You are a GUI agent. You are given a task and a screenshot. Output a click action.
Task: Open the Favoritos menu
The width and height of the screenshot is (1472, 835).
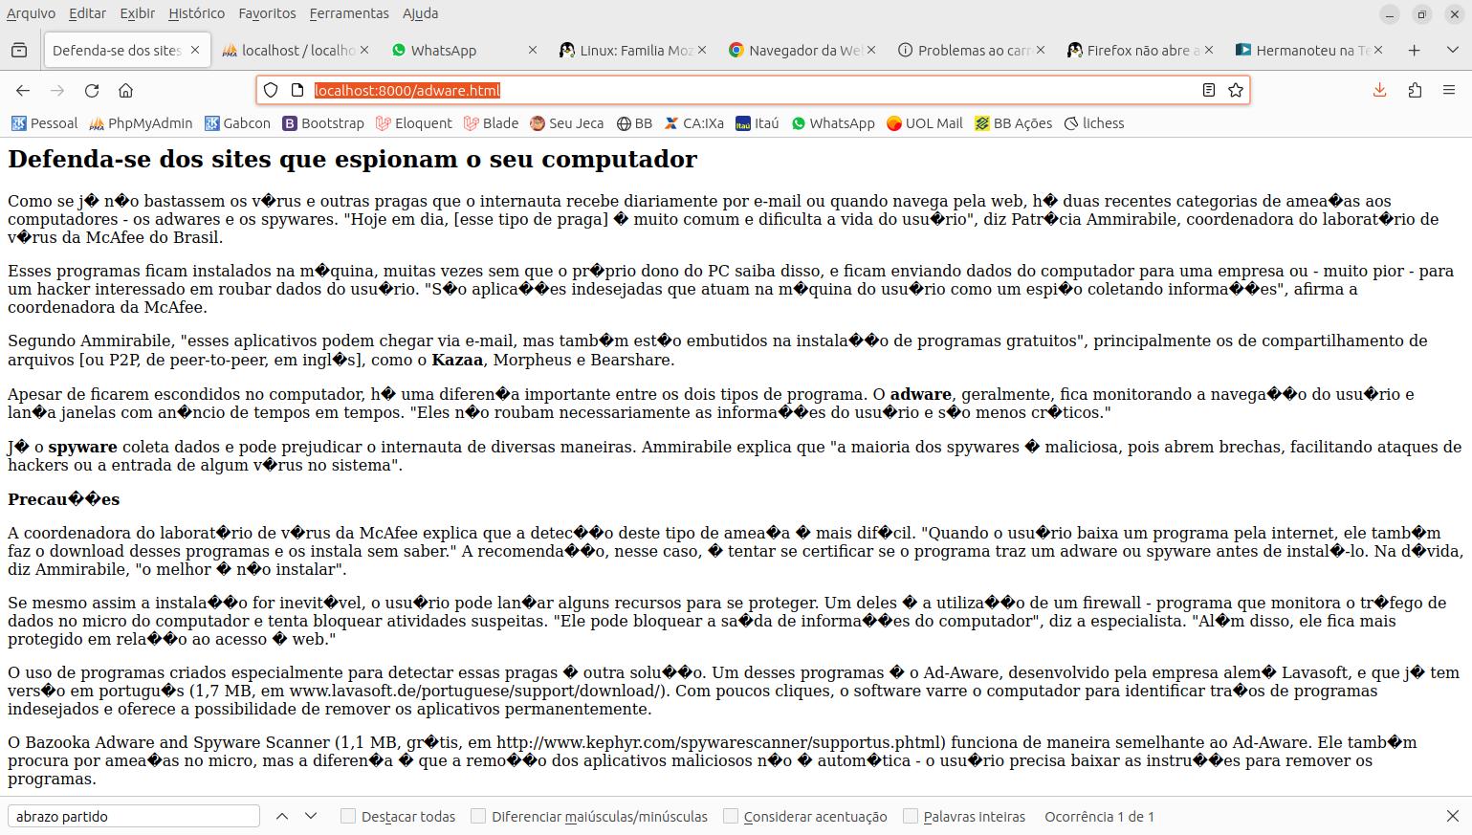pos(267,13)
